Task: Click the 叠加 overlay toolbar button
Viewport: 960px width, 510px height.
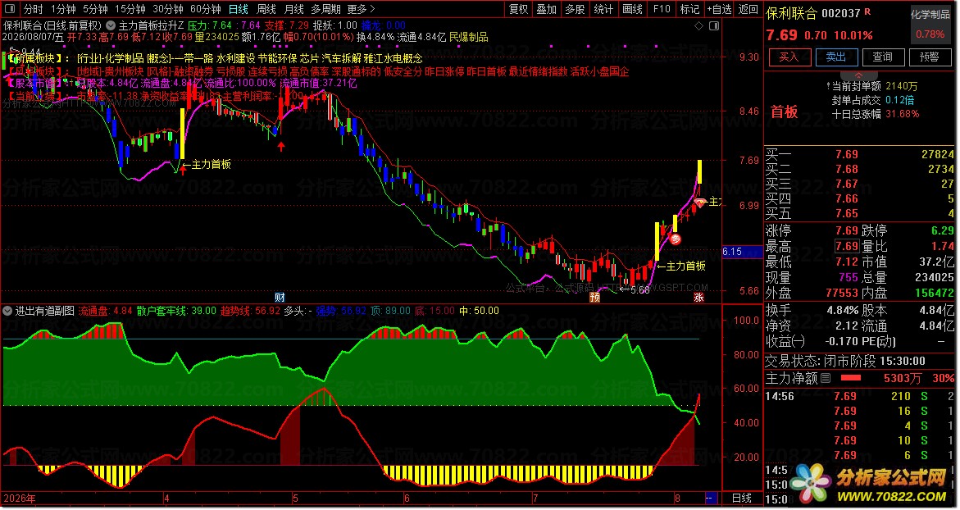Action: point(547,9)
